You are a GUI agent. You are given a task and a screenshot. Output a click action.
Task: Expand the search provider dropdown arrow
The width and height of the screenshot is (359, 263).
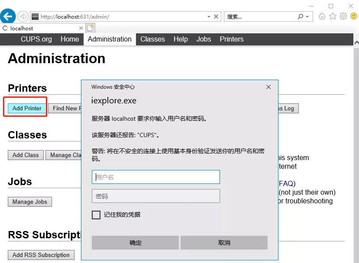pyautogui.click(x=307, y=16)
